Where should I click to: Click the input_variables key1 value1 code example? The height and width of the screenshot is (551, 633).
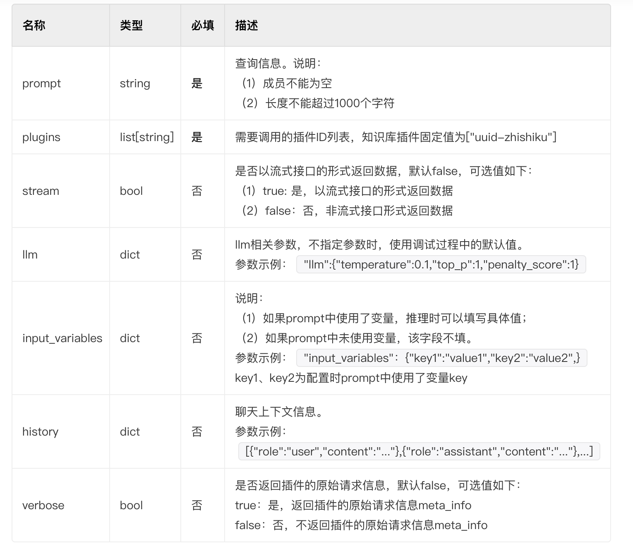click(x=442, y=358)
